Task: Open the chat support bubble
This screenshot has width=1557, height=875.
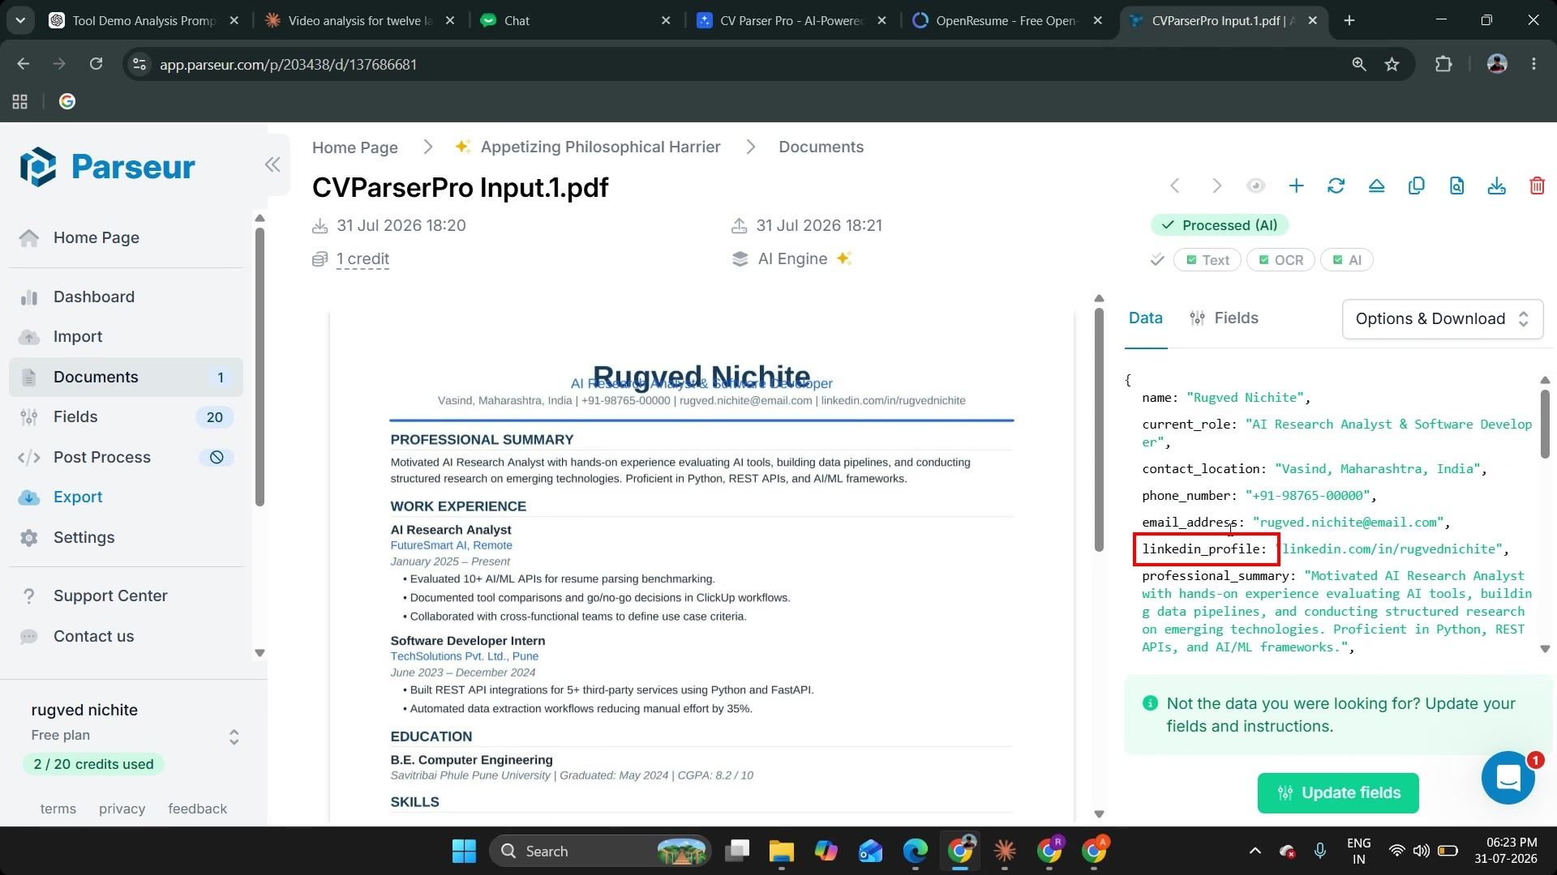Action: pos(1508,779)
